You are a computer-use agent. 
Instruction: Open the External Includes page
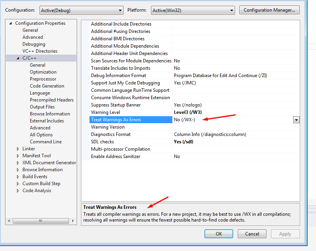[x=47, y=121]
